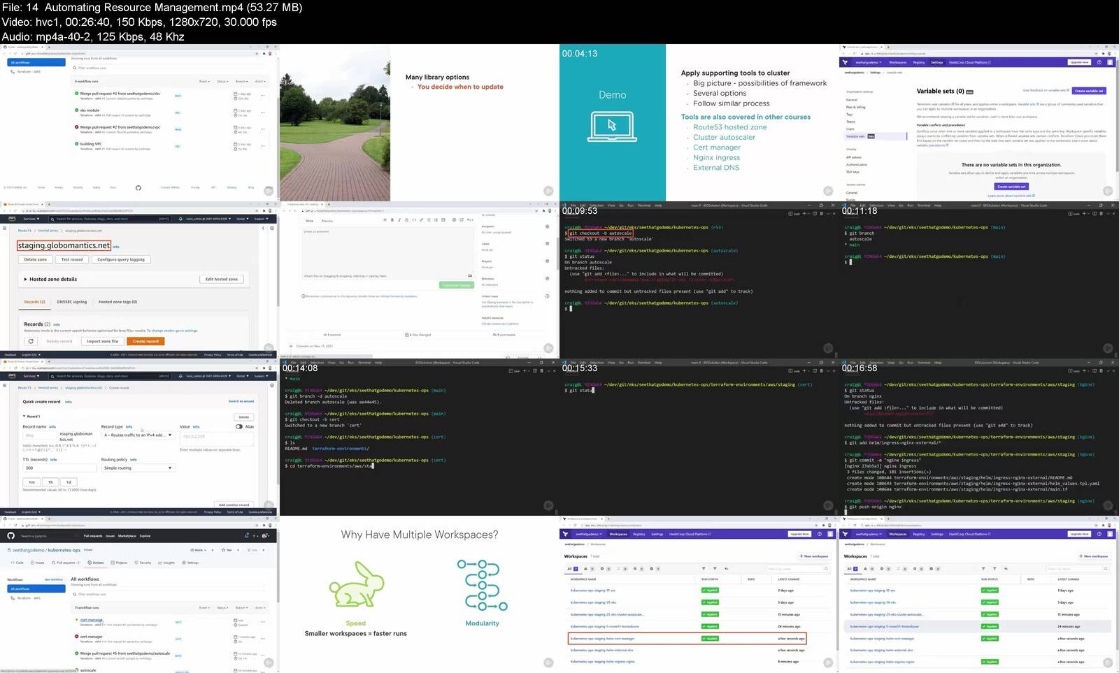Open the red-boxed kubernetes-ops-staging-helm-cert-manager workspace
Viewport: 1119px width, 673px height.
pos(603,638)
